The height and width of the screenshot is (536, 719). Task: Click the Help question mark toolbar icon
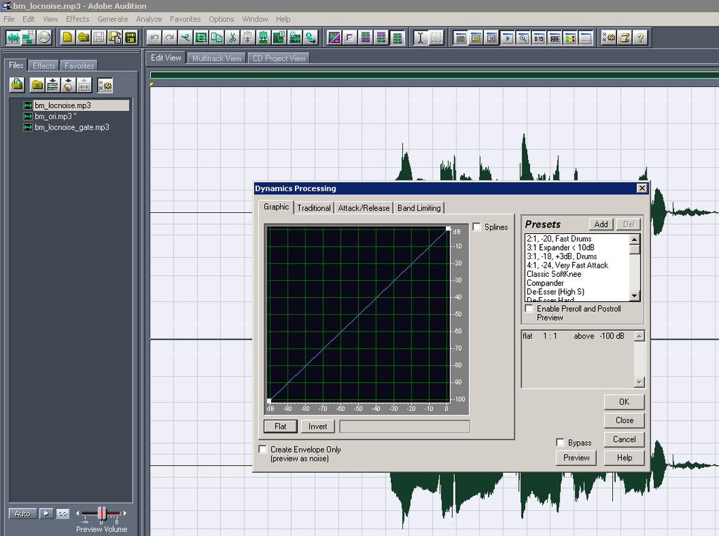(640, 38)
